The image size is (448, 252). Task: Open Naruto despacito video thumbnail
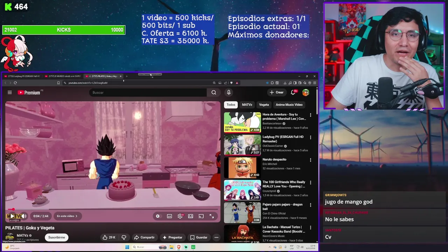click(242, 167)
